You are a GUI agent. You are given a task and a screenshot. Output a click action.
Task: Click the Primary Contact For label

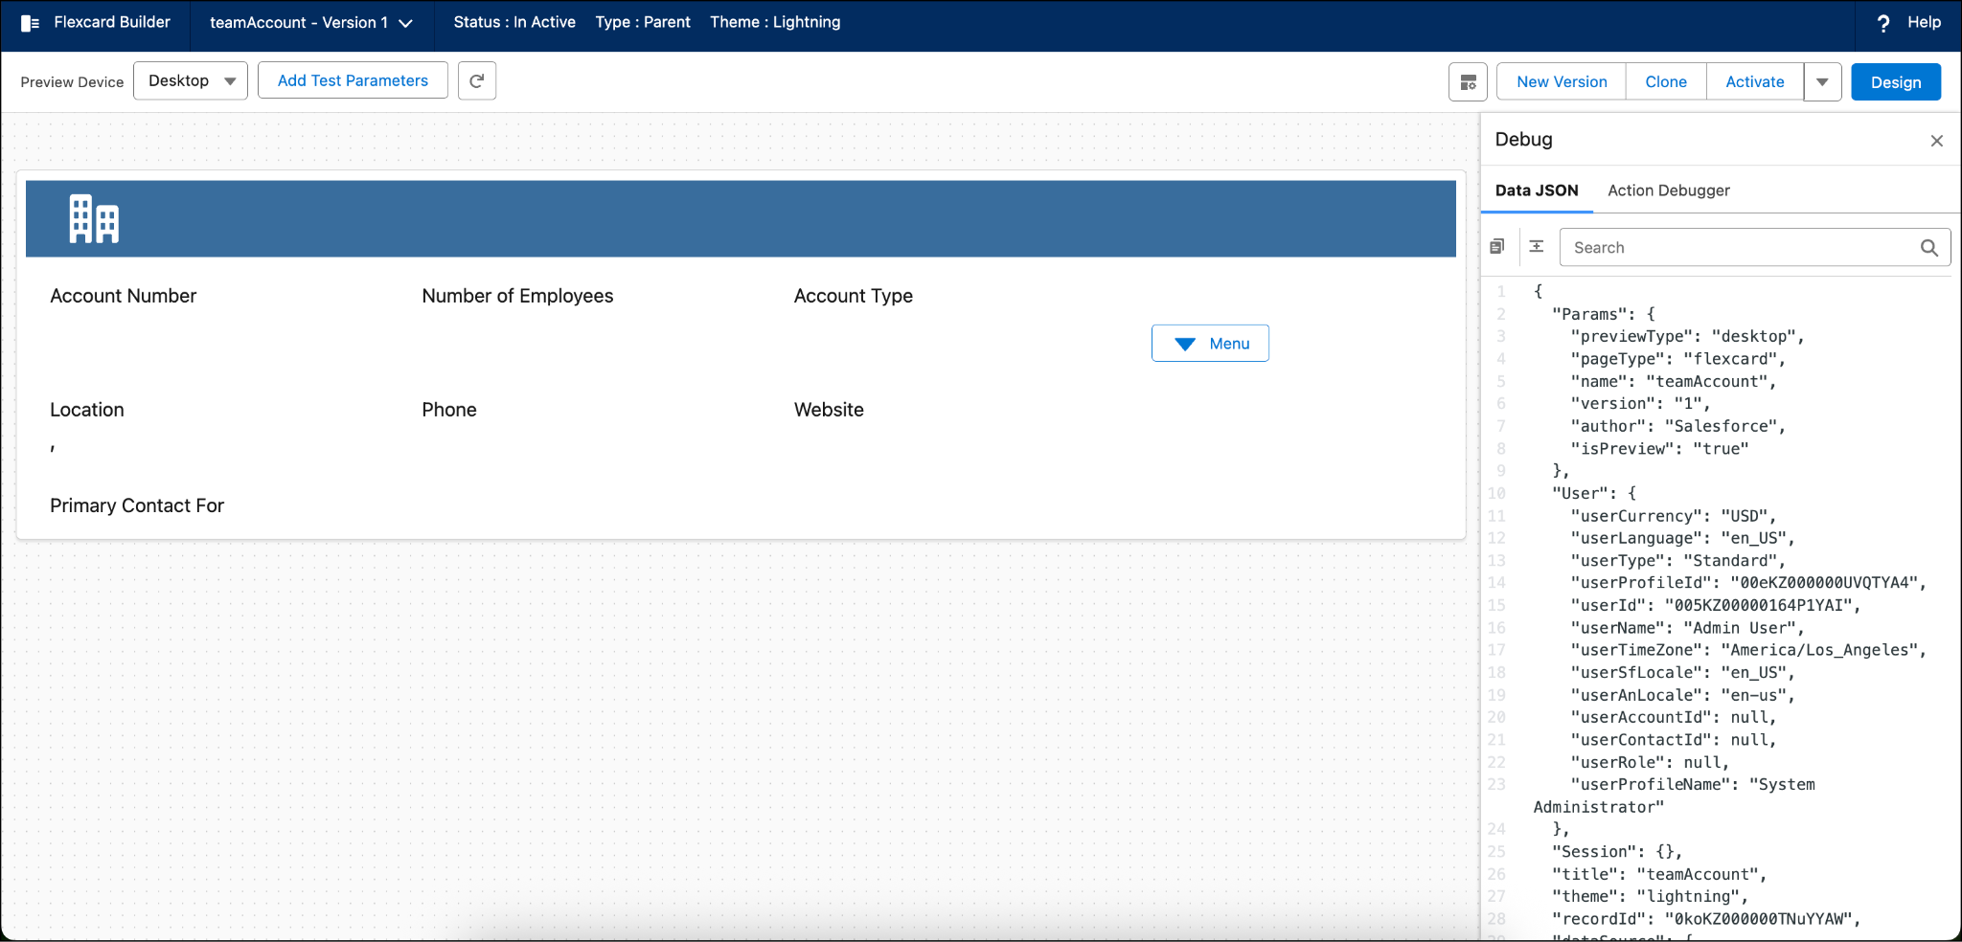tap(137, 505)
